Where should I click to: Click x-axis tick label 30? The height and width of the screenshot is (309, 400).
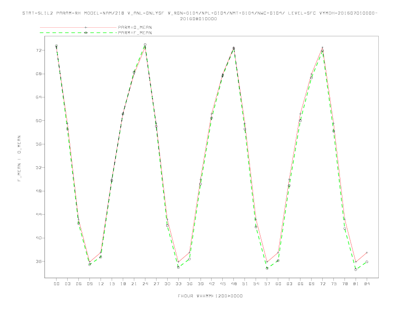168,284
